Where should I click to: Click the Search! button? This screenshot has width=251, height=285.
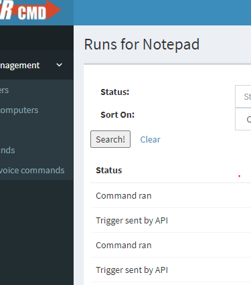tap(110, 139)
